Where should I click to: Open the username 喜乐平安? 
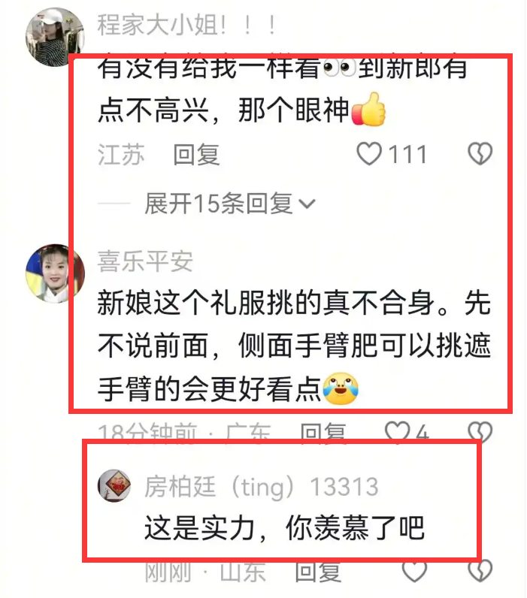tap(145, 261)
